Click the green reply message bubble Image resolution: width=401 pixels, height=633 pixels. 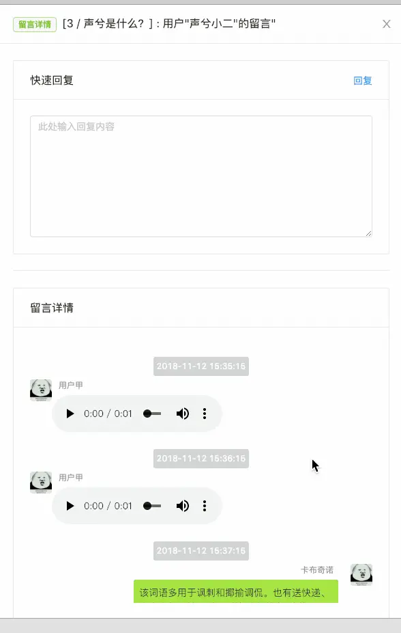pos(236,591)
